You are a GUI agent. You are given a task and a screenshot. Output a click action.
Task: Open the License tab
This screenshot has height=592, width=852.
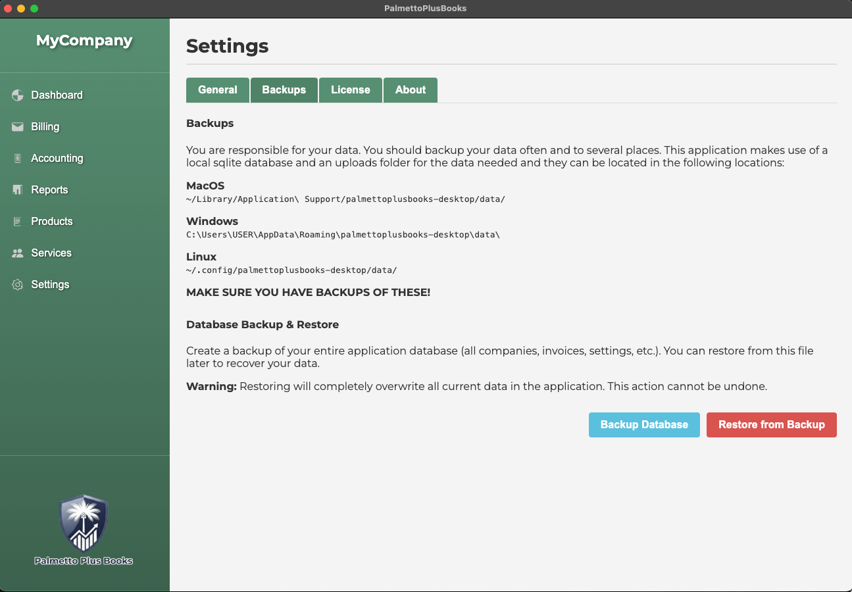[351, 90]
